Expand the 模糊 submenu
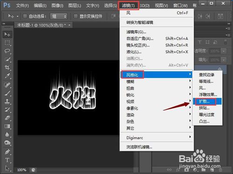 pos(157,82)
